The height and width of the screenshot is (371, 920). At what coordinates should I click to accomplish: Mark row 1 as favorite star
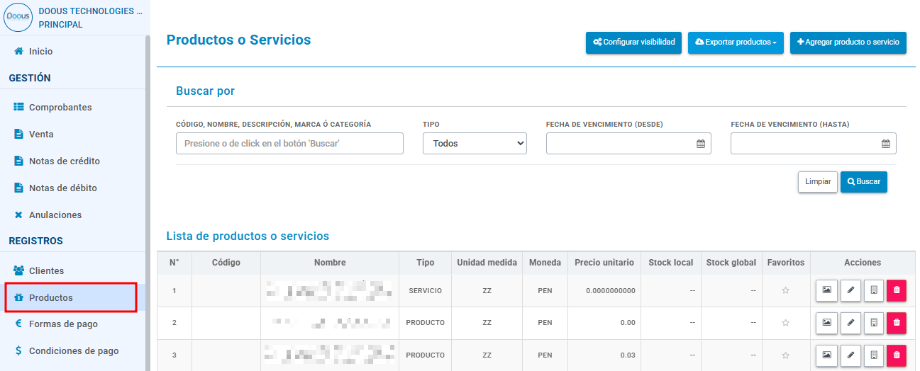[x=785, y=290]
